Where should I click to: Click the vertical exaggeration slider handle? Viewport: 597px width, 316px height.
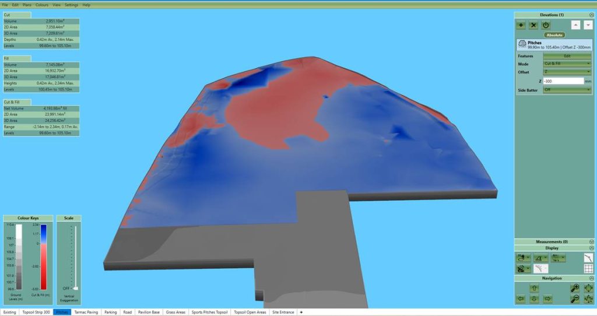coord(75,288)
